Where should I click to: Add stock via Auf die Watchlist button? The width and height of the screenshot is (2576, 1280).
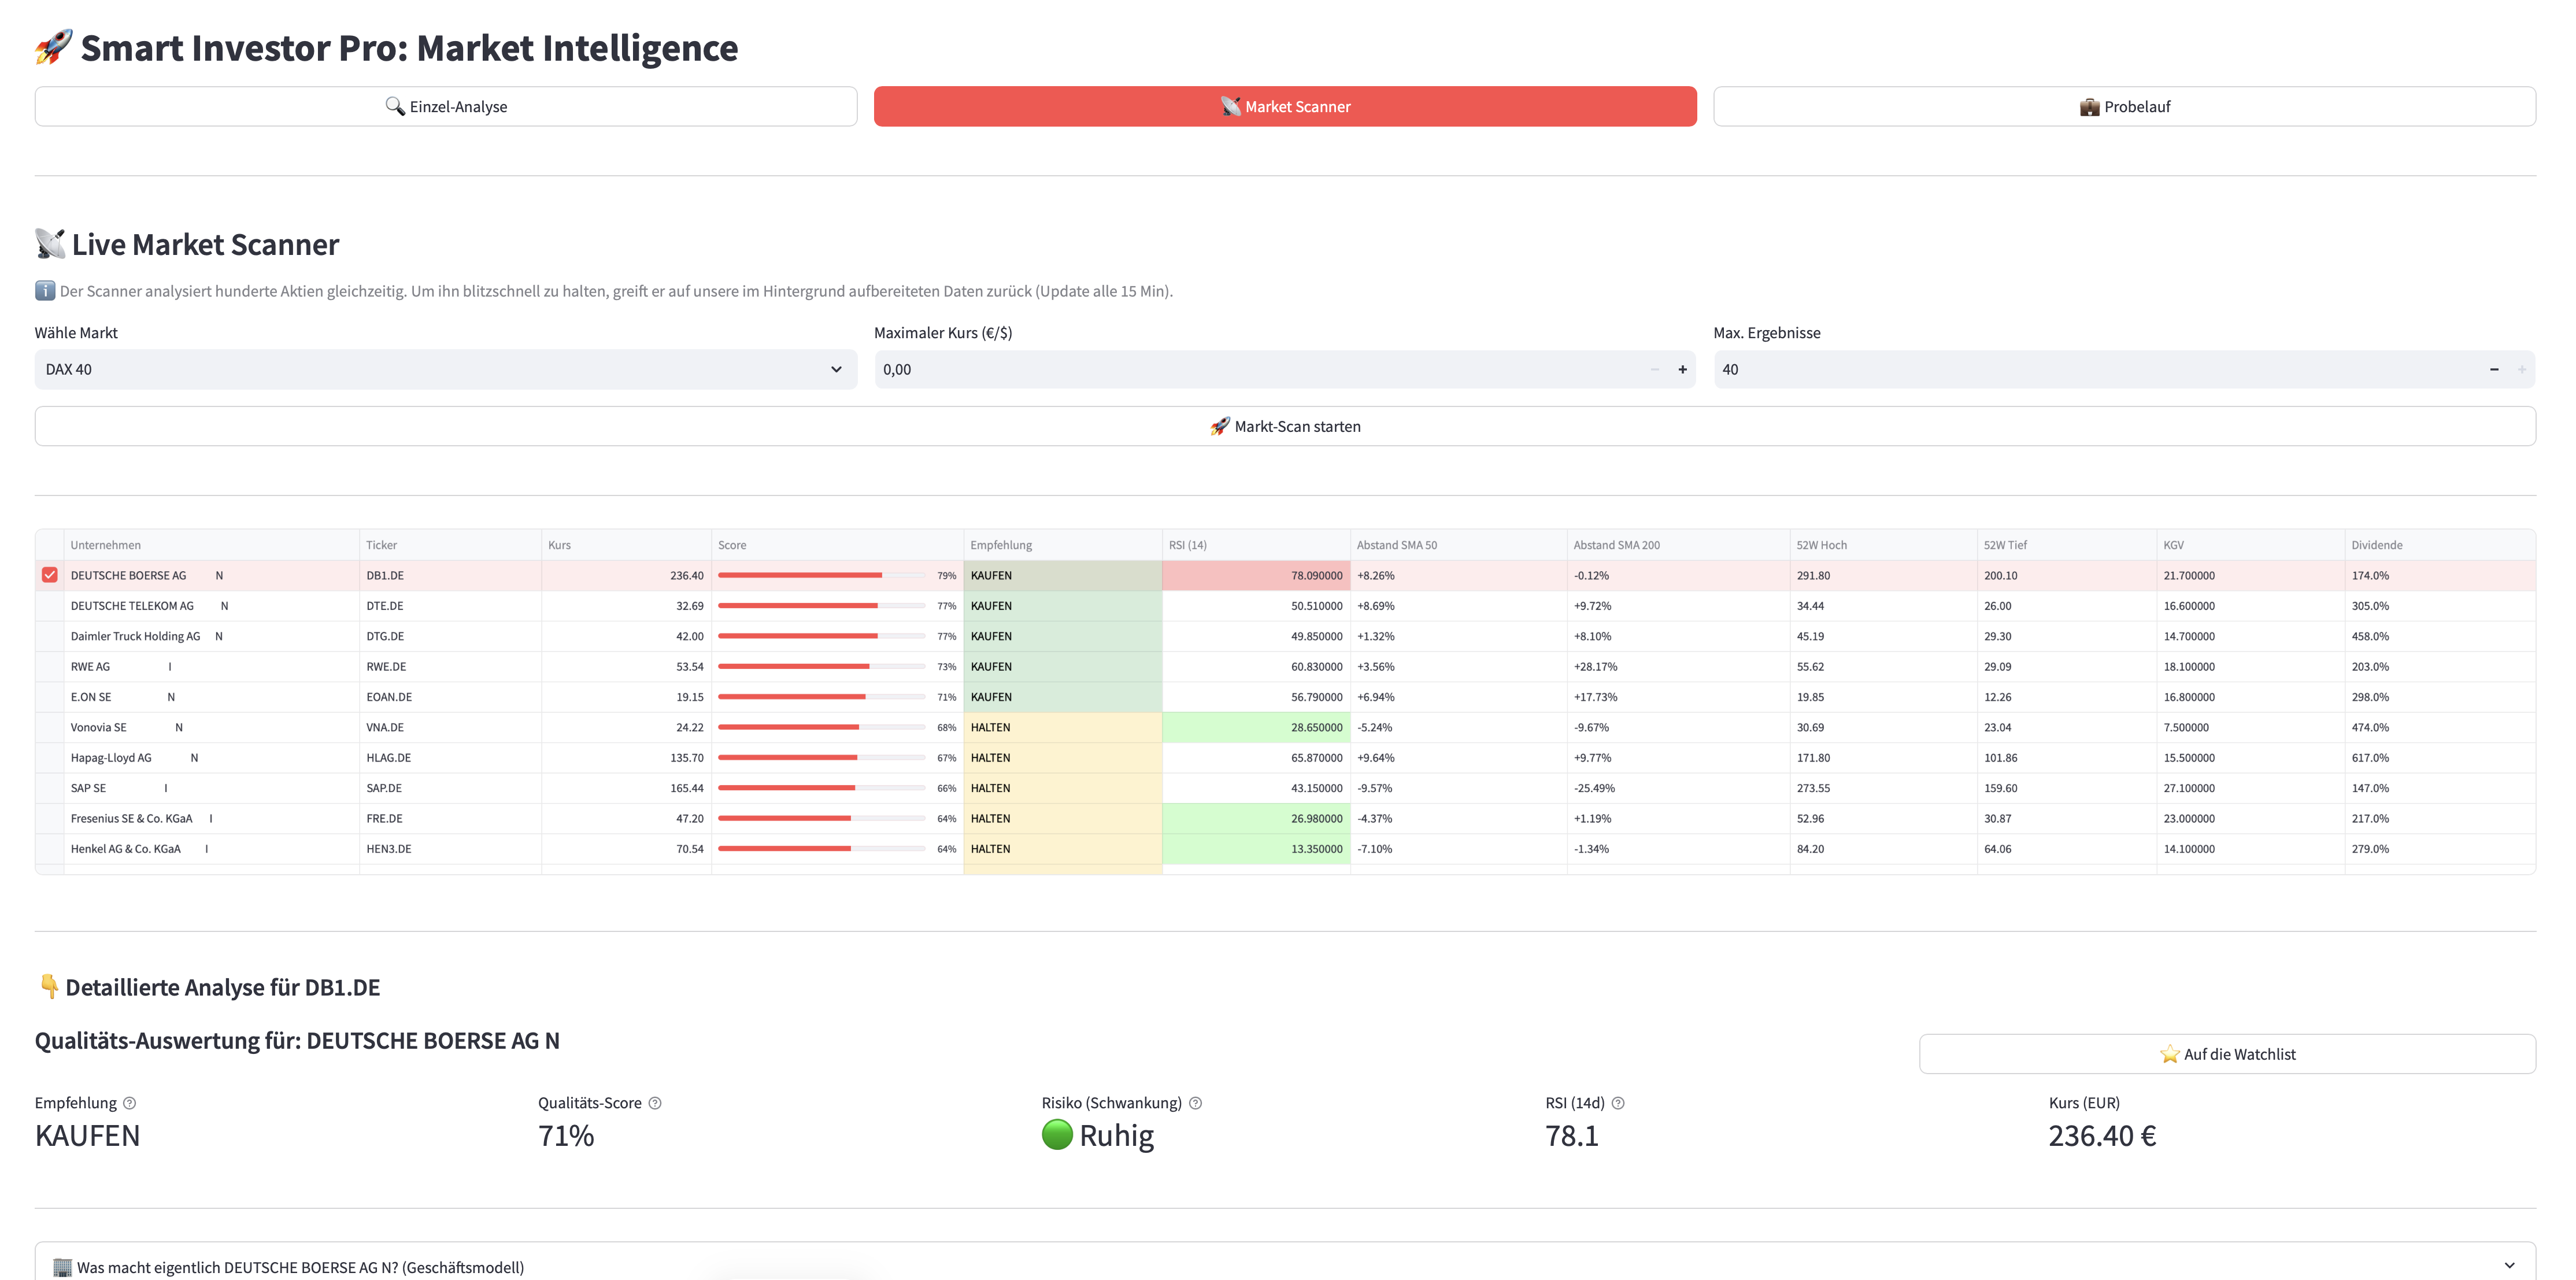2227,1054
